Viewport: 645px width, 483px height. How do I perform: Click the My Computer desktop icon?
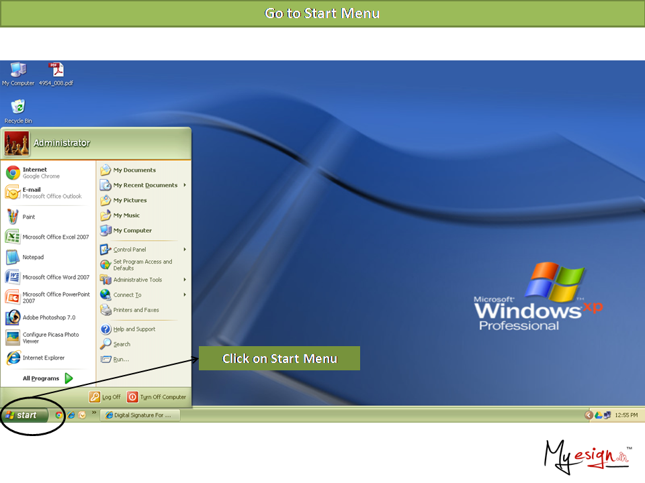(18, 71)
